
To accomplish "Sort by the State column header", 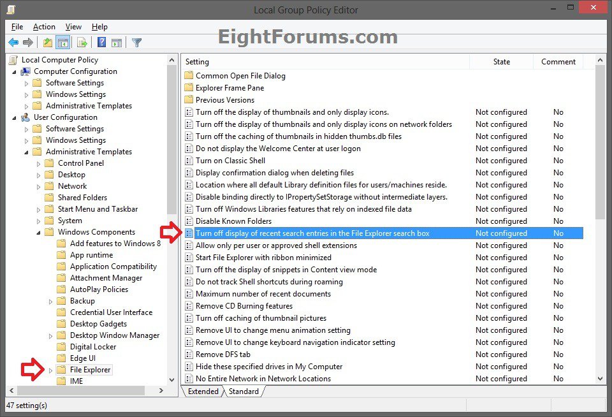I will click(501, 62).
